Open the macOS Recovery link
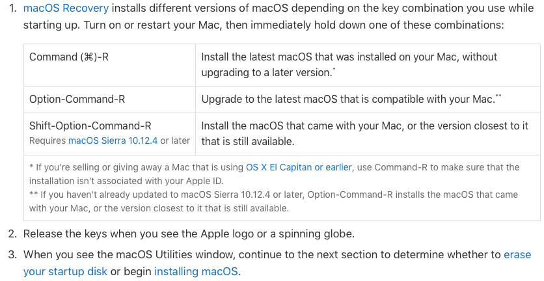This screenshot has width=544, height=281. pos(66,8)
